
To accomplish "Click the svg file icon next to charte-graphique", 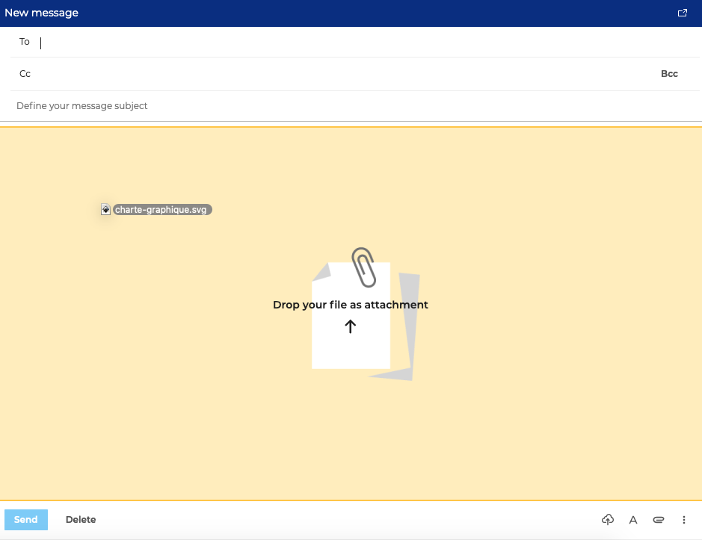I will [105, 209].
